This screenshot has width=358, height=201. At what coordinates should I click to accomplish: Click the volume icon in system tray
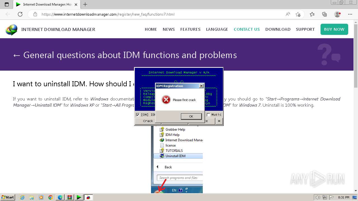click(x=318, y=197)
